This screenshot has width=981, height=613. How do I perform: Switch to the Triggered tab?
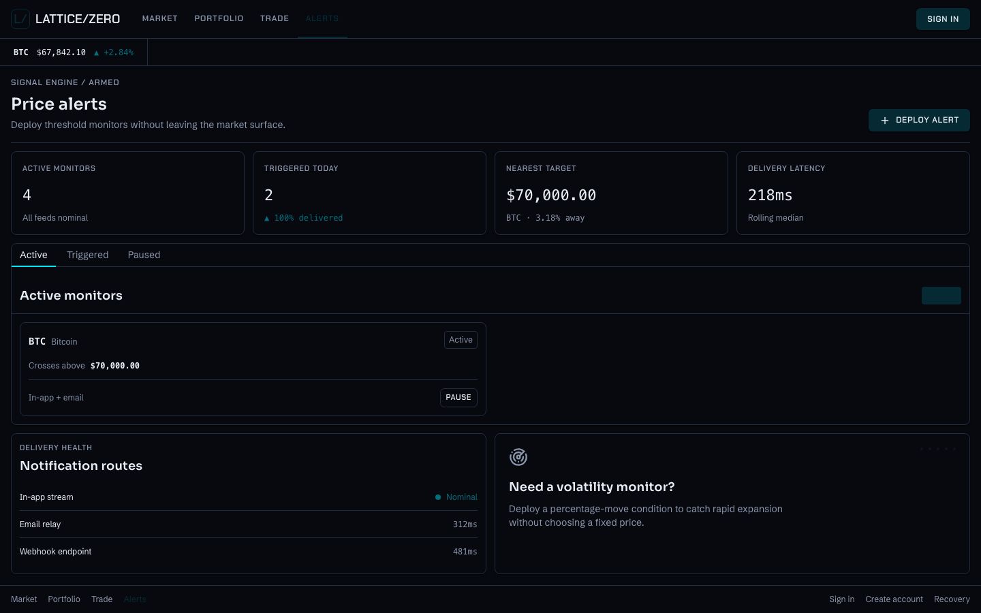(88, 255)
